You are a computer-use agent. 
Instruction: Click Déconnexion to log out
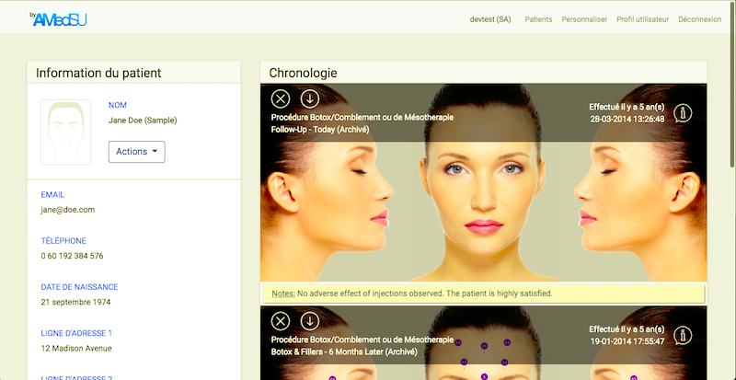(x=700, y=19)
